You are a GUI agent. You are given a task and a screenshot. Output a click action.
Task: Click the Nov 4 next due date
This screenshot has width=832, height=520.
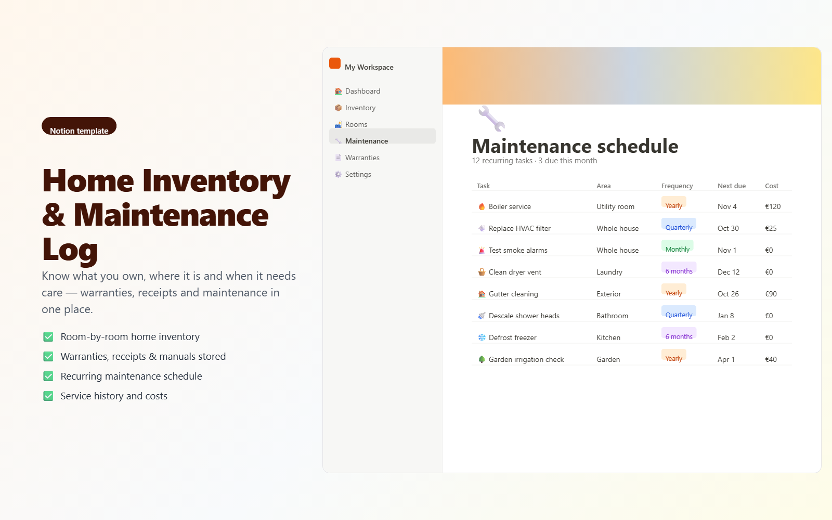click(x=727, y=206)
